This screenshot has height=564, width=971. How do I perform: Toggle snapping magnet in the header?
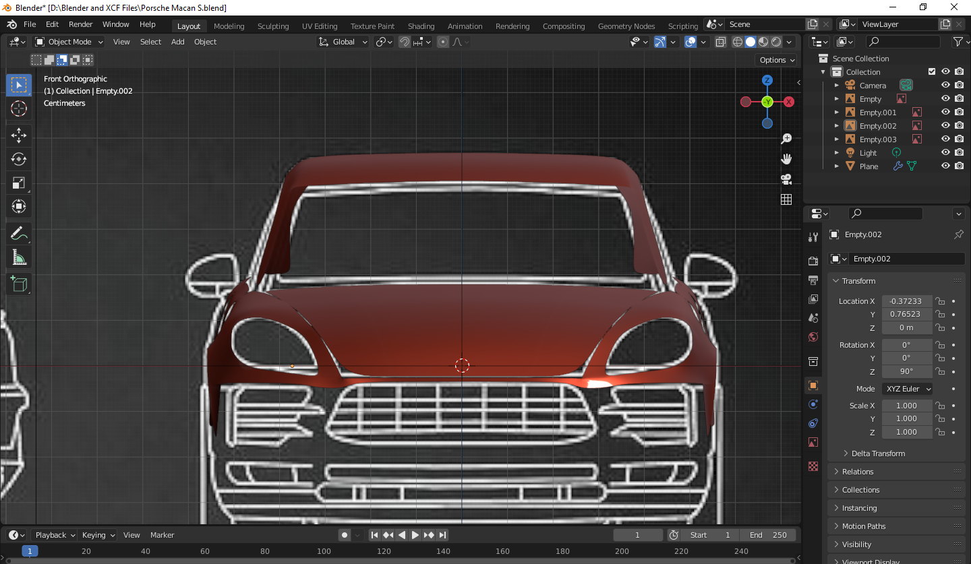pos(404,42)
